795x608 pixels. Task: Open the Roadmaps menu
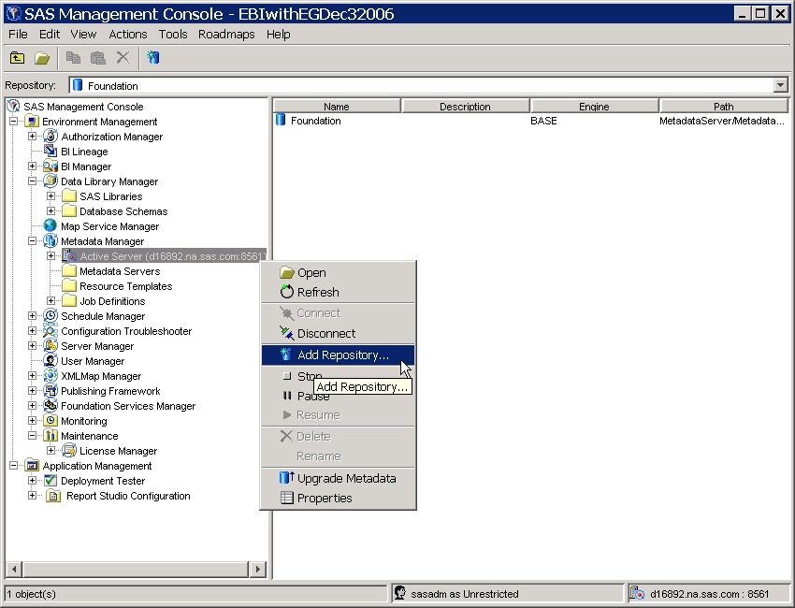point(226,34)
